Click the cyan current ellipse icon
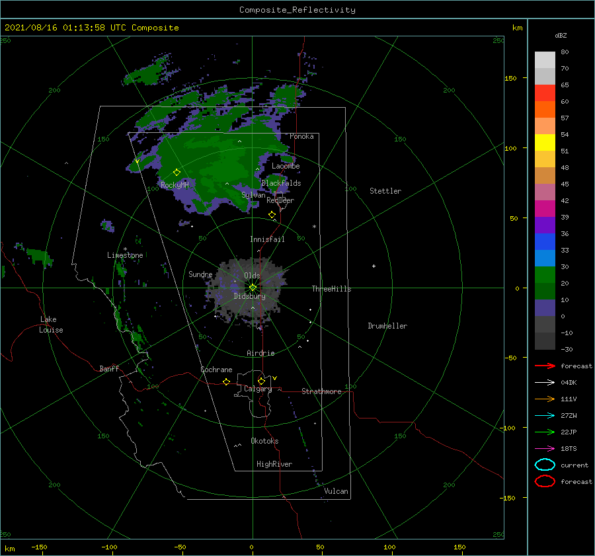The image size is (595, 556). coord(545,465)
